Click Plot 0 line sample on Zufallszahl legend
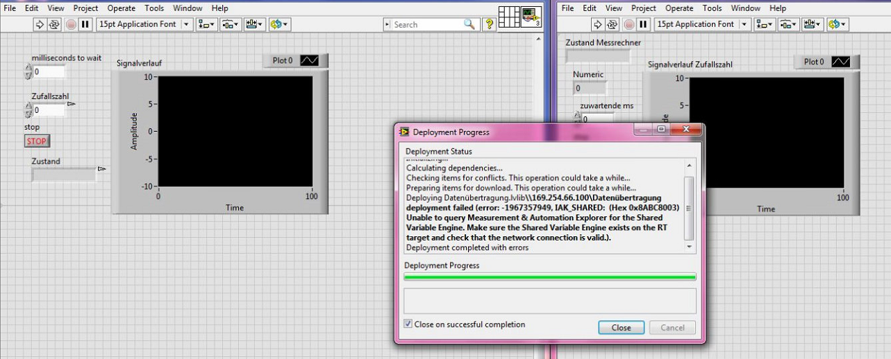The image size is (891, 359). pyautogui.click(x=841, y=62)
